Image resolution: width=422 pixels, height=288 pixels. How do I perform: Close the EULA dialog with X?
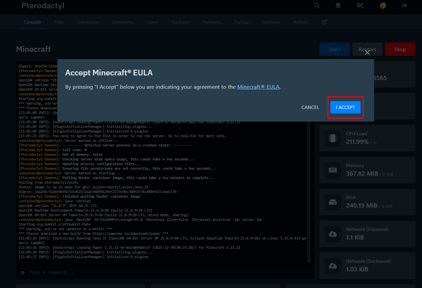(367, 52)
